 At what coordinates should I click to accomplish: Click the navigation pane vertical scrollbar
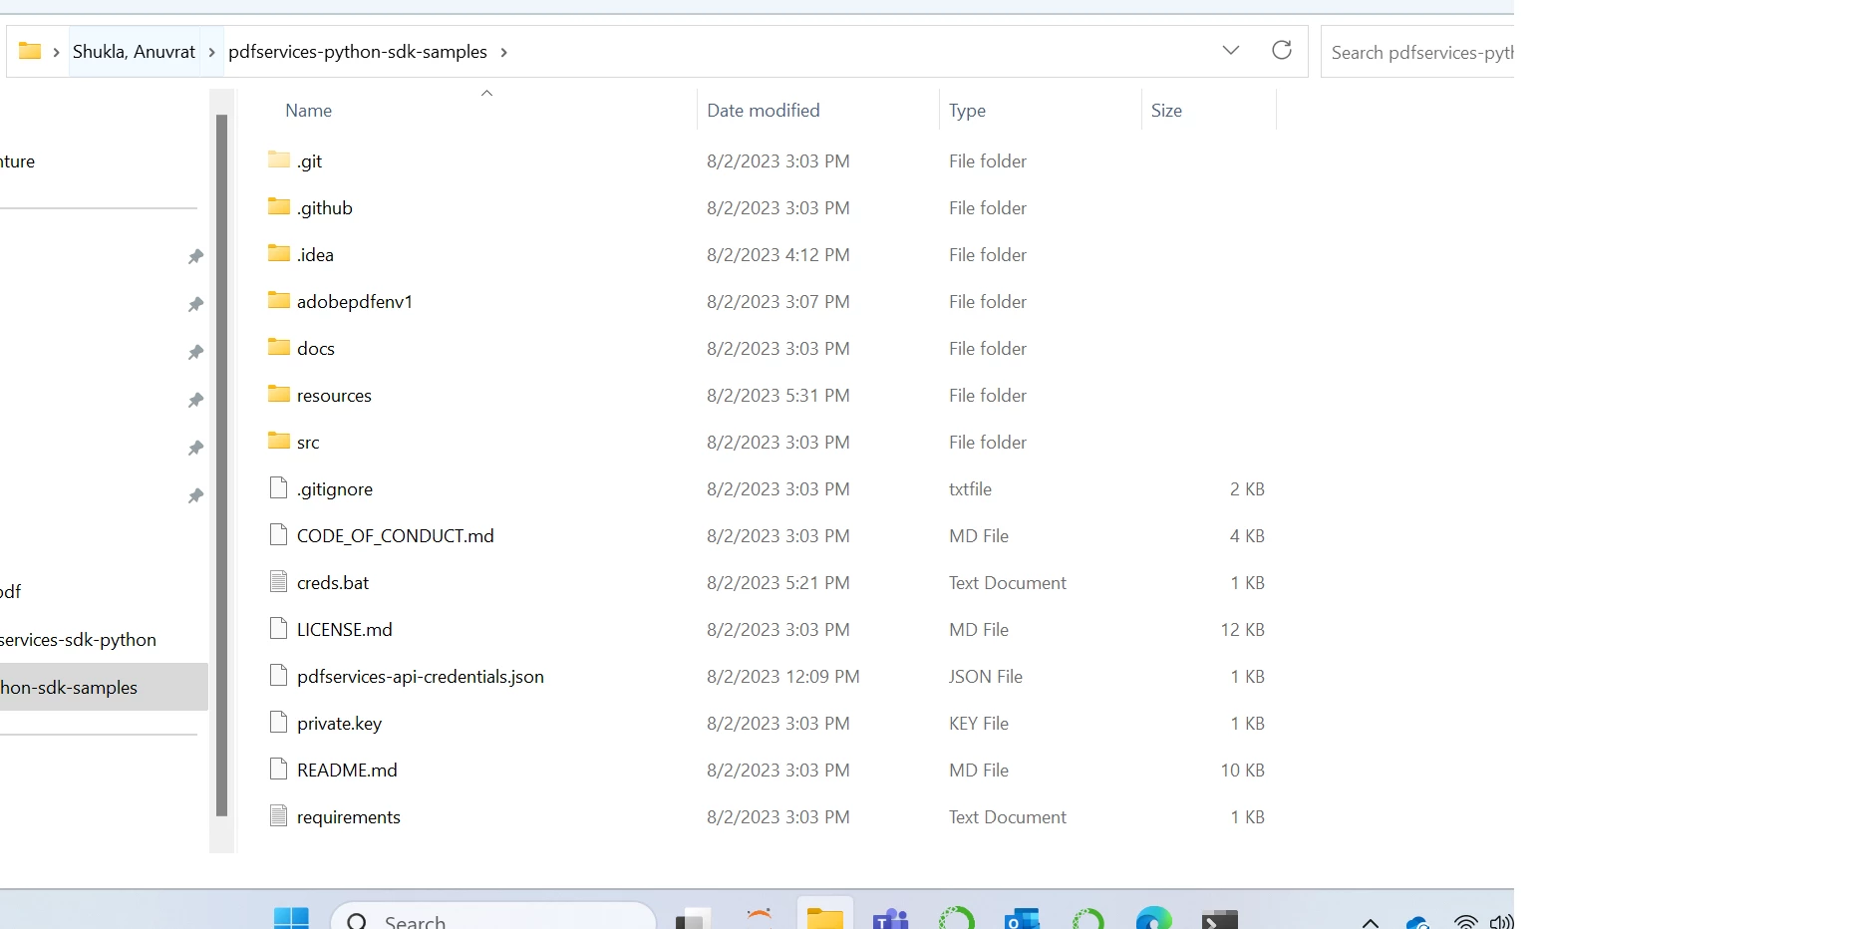[221, 465]
